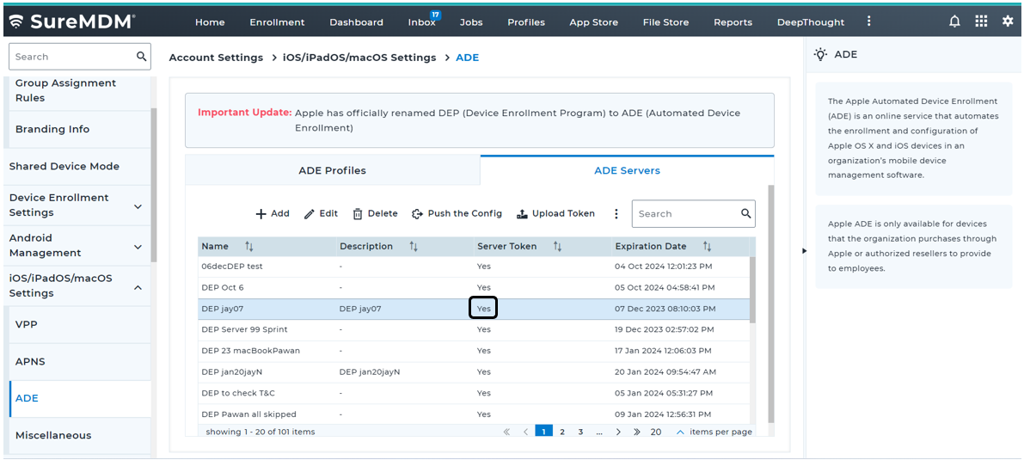Open the Home menu
The width and height of the screenshot is (1024, 460).
pyautogui.click(x=210, y=22)
